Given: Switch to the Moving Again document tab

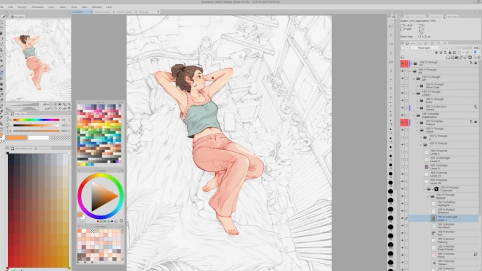Looking at the screenshot, I should click(x=102, y=12).
